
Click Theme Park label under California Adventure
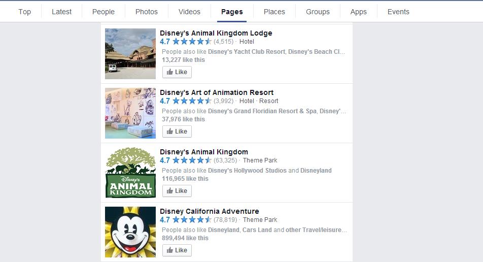coord(260,220)
